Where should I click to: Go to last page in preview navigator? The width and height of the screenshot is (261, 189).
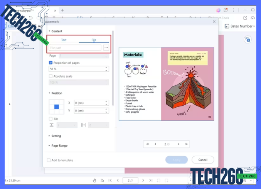coord(187,144)
